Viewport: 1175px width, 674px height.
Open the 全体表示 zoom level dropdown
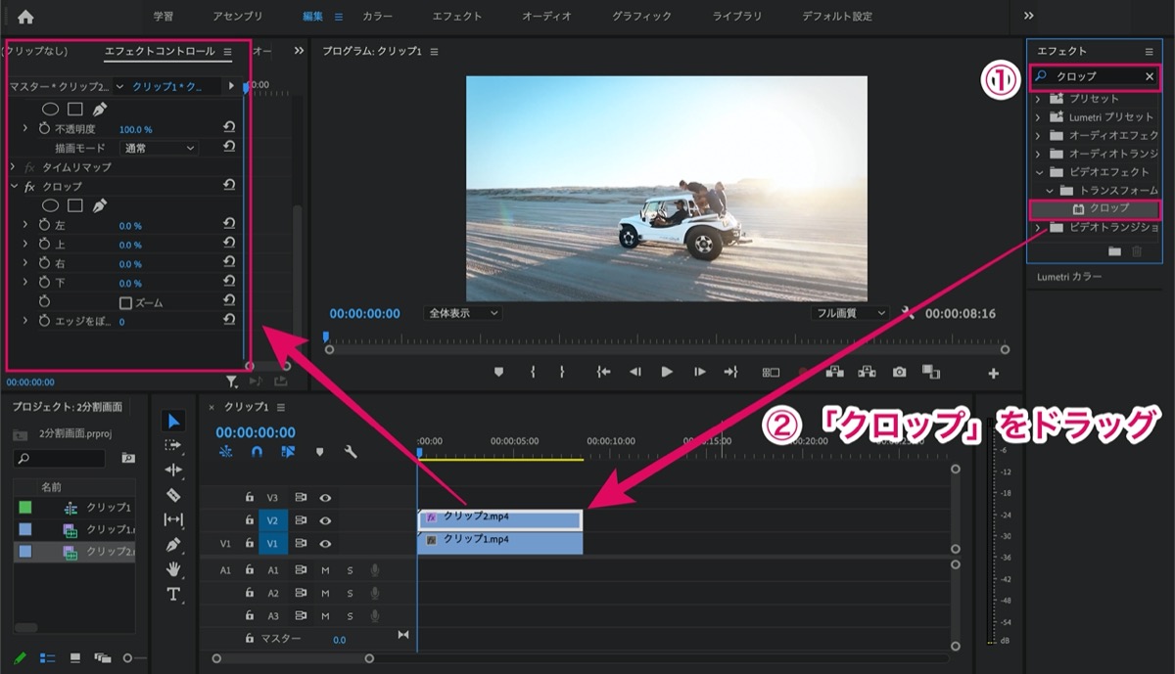tap(463, 313)
